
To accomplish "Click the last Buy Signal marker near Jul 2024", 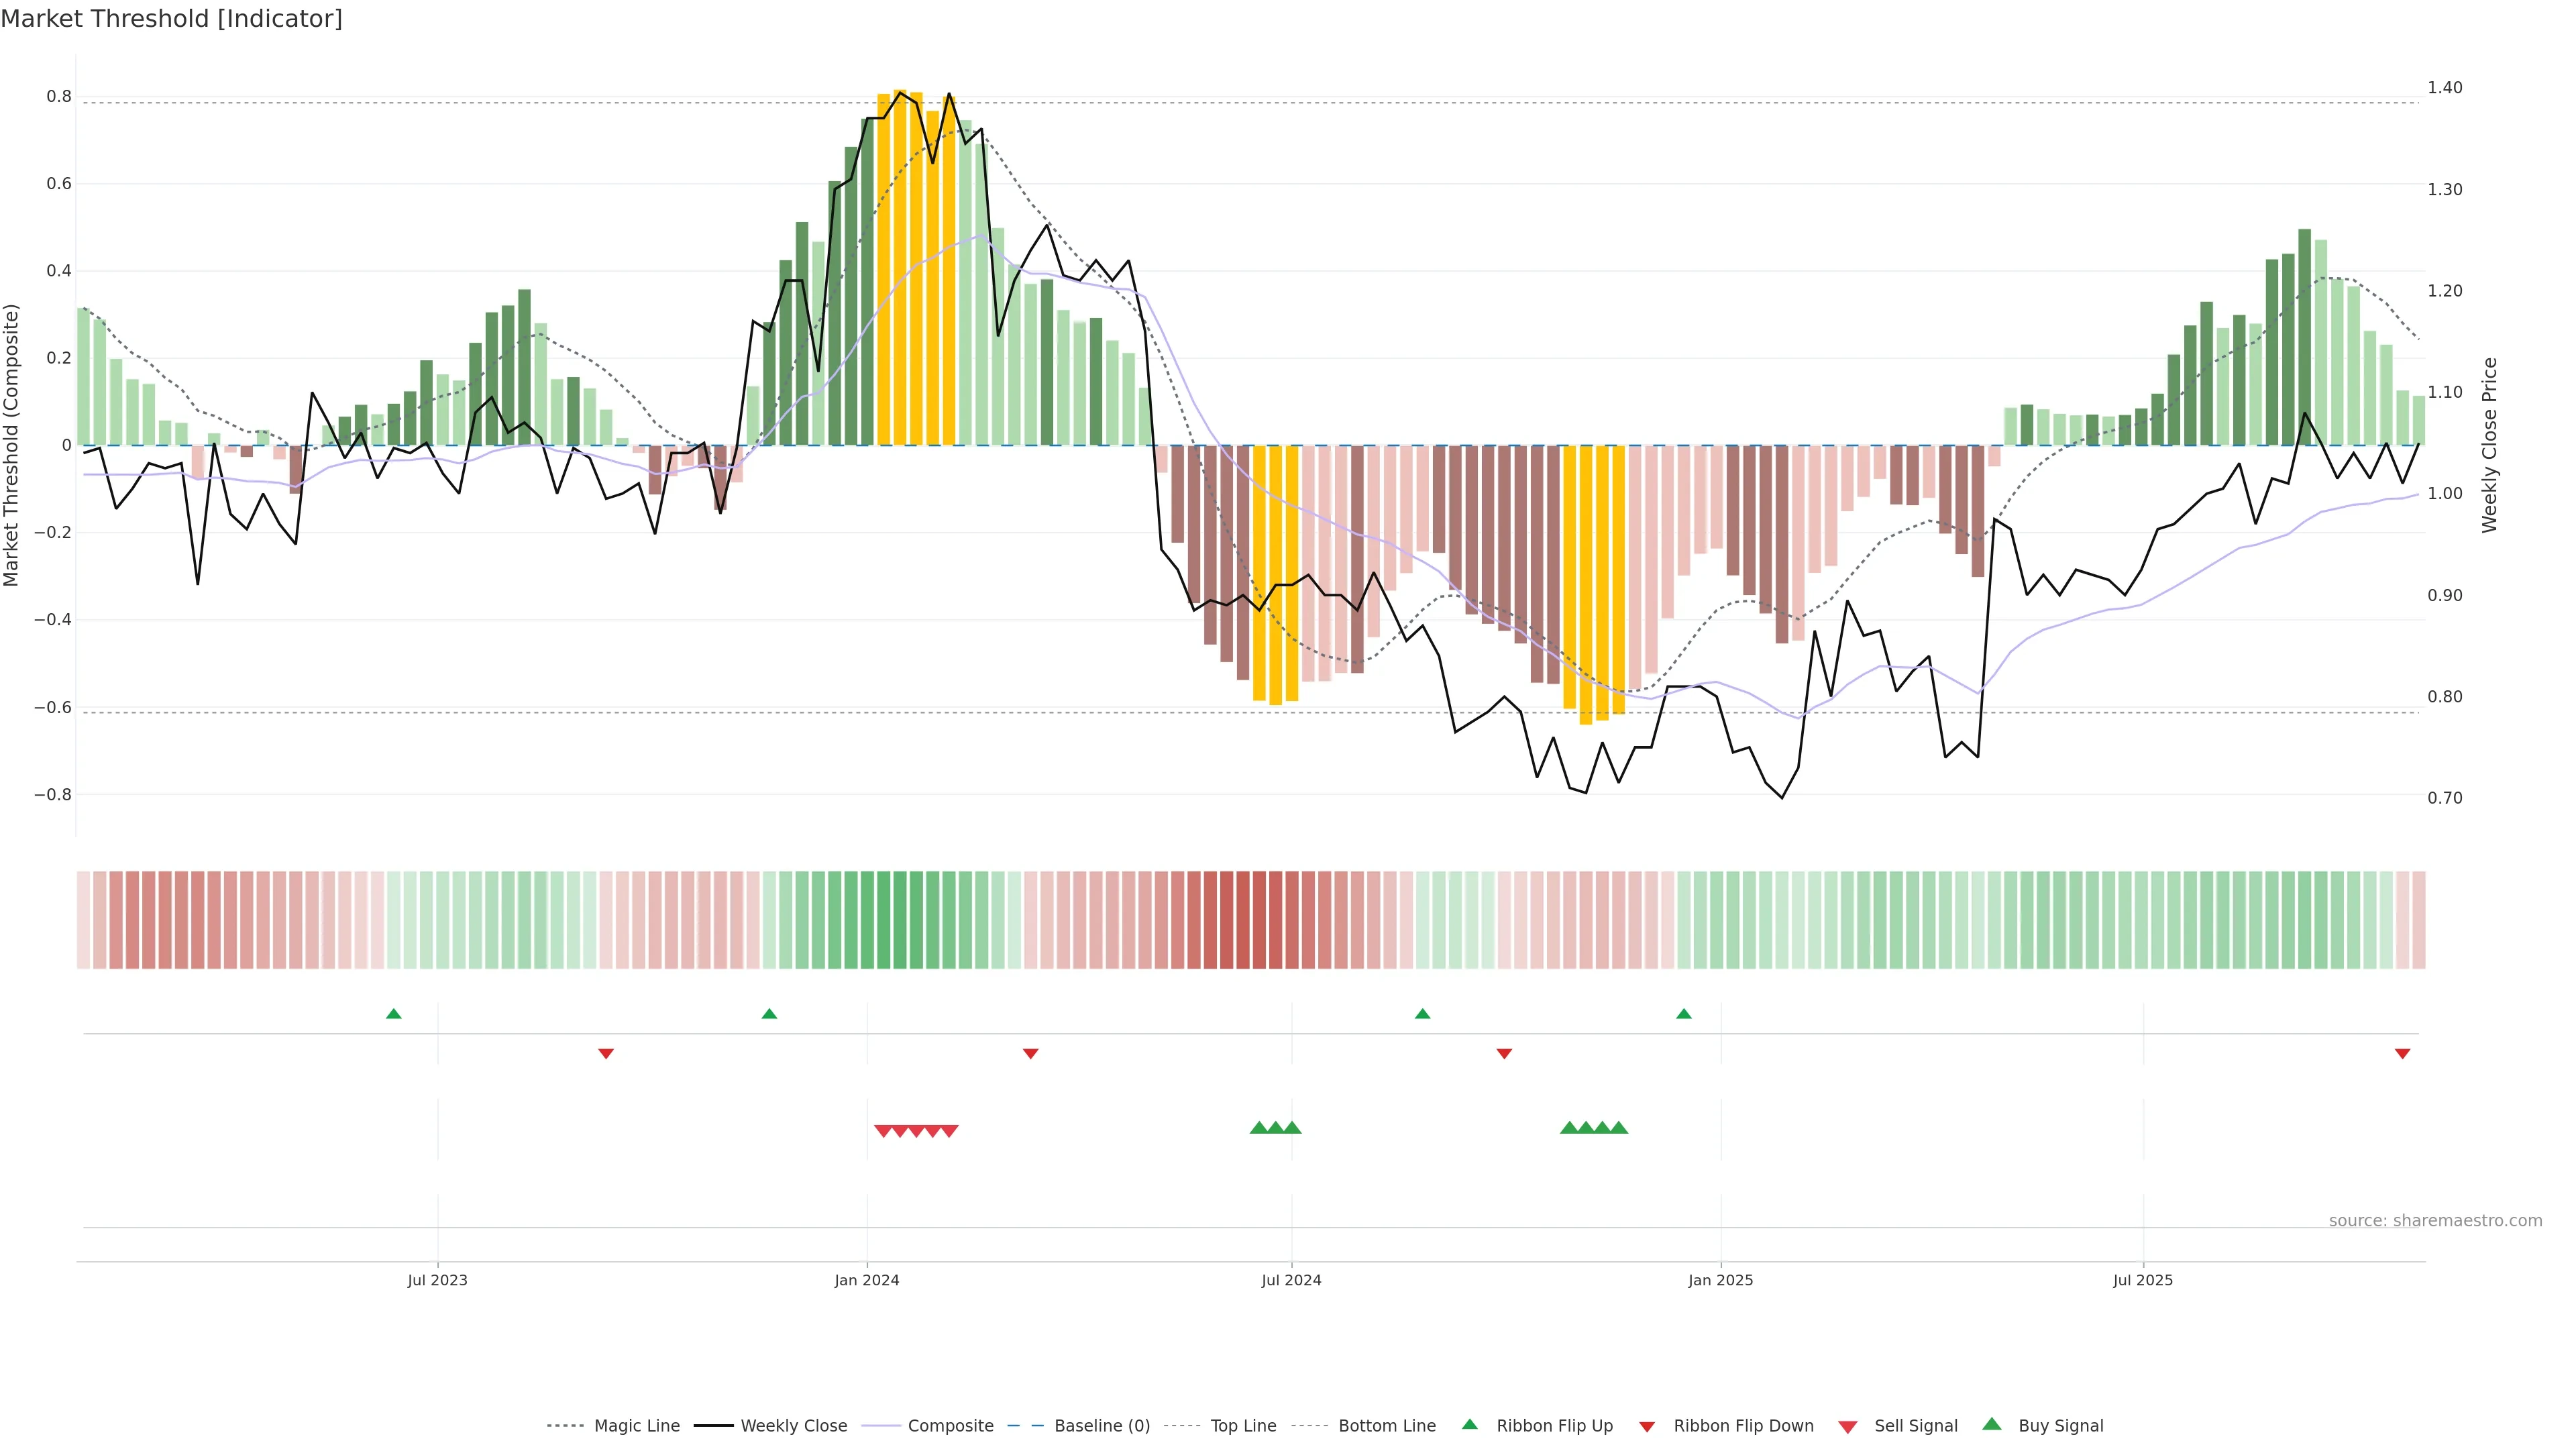I will click(1292, 1128).
